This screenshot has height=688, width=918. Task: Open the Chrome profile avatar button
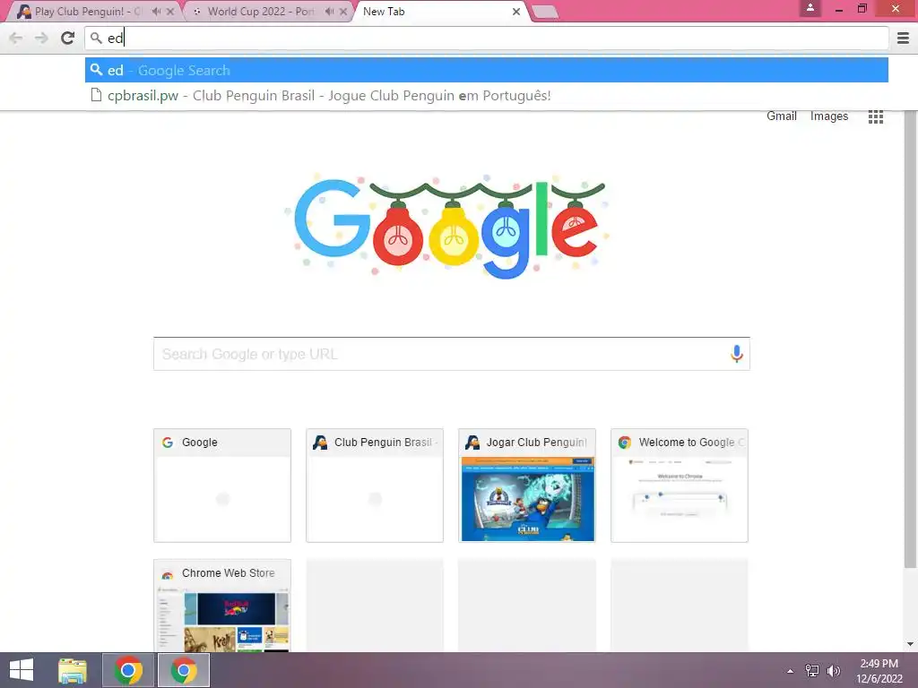click(x=810, y=8)
